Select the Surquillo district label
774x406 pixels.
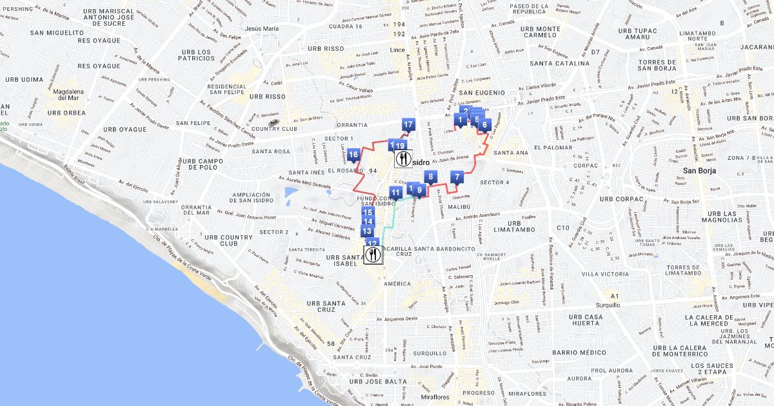click(x=608, y=305)
